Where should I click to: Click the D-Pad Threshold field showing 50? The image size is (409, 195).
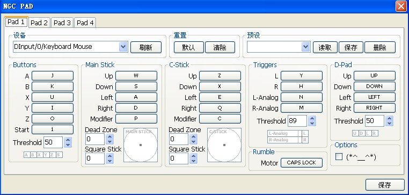click(375, 121)
